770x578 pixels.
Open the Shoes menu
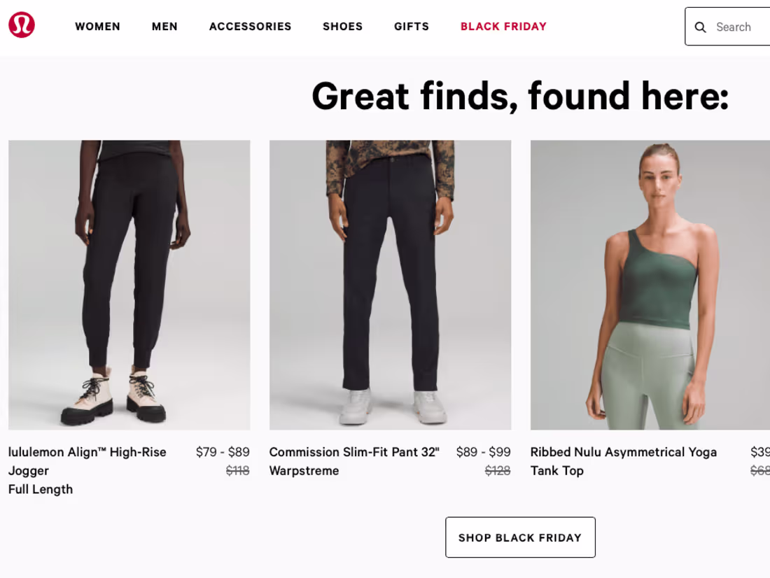(342, 27)
